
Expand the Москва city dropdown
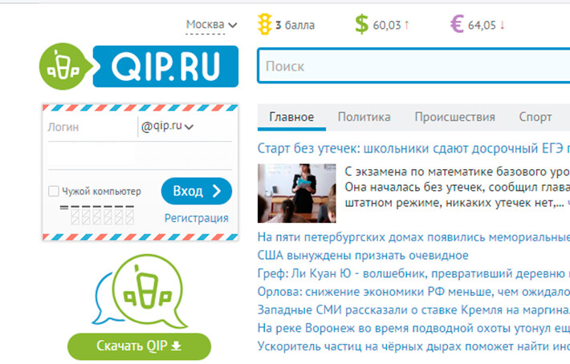coord(211,25)
